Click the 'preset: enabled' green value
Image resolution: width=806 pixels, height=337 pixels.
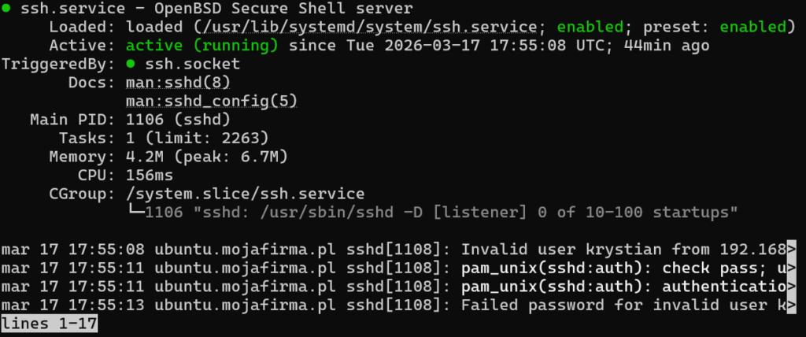(x=752, y=28)
